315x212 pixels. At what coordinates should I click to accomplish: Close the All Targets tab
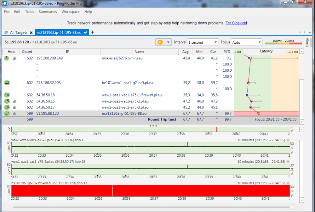coord(31,33)
